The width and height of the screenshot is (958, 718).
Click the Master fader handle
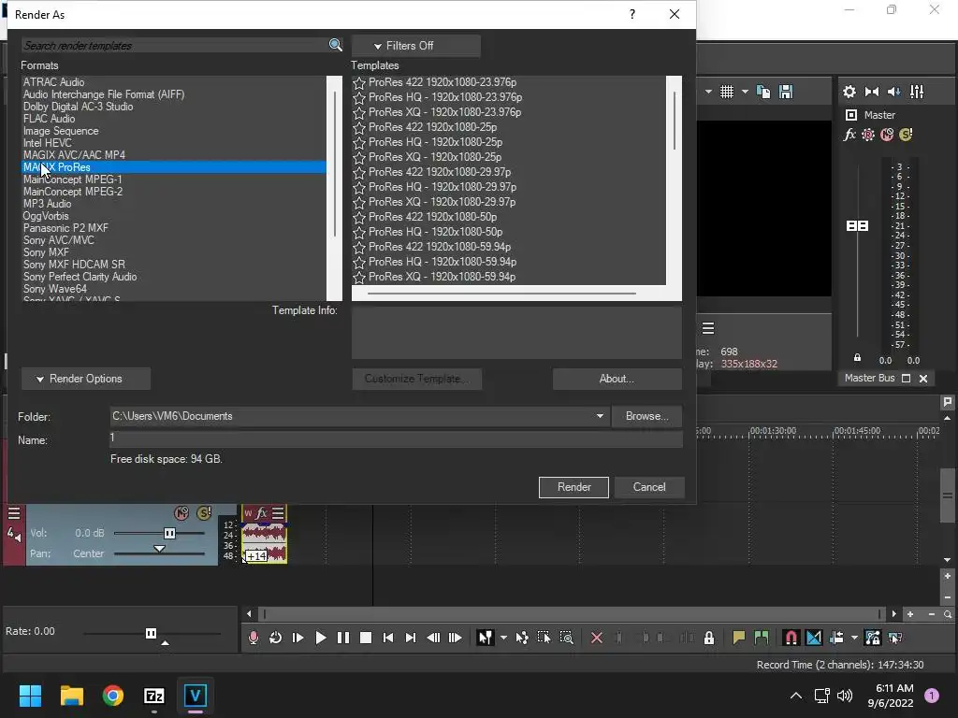tap(857, 226)
